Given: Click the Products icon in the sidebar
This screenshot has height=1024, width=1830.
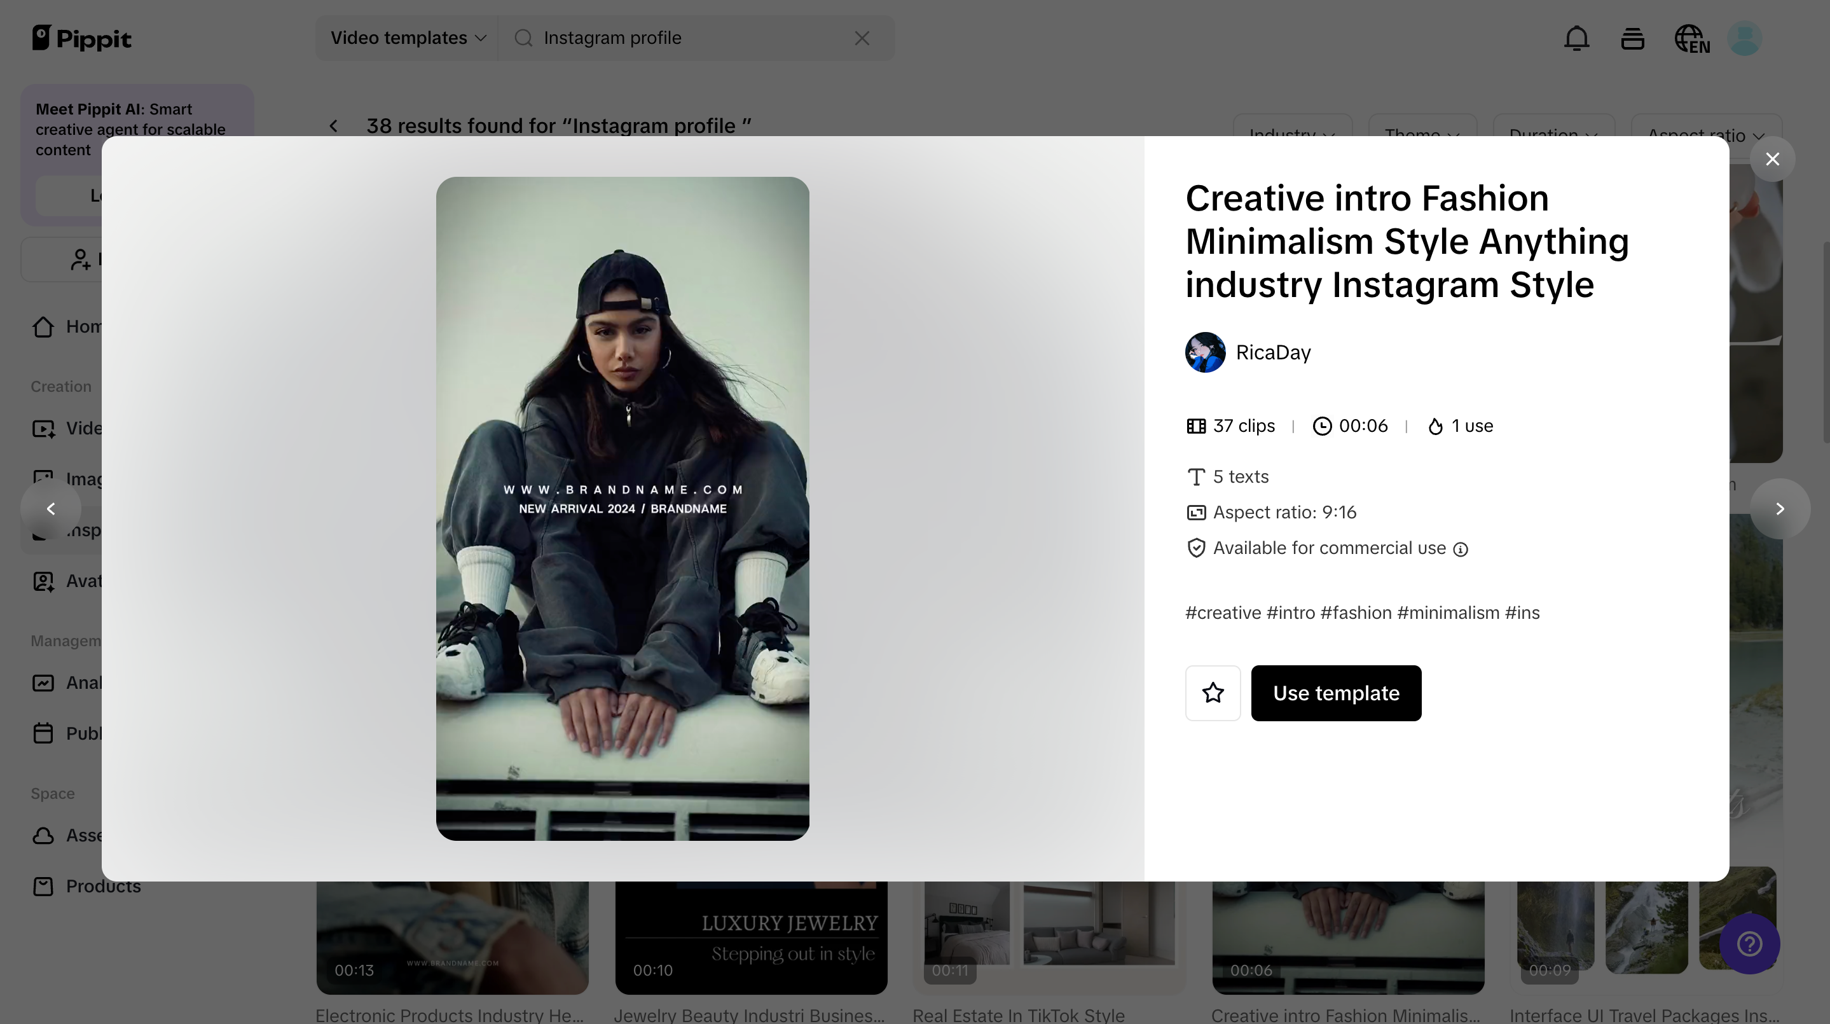Looking at the screenshot, I should point(44,886).
